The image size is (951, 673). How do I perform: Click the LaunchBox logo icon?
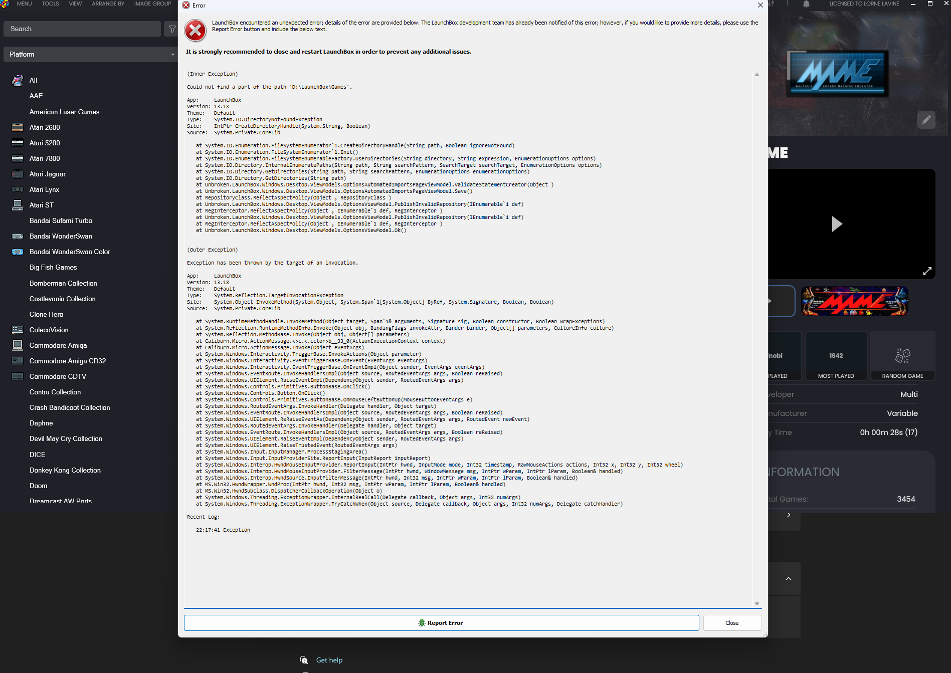pyautogui.click(x=5, y=4)
